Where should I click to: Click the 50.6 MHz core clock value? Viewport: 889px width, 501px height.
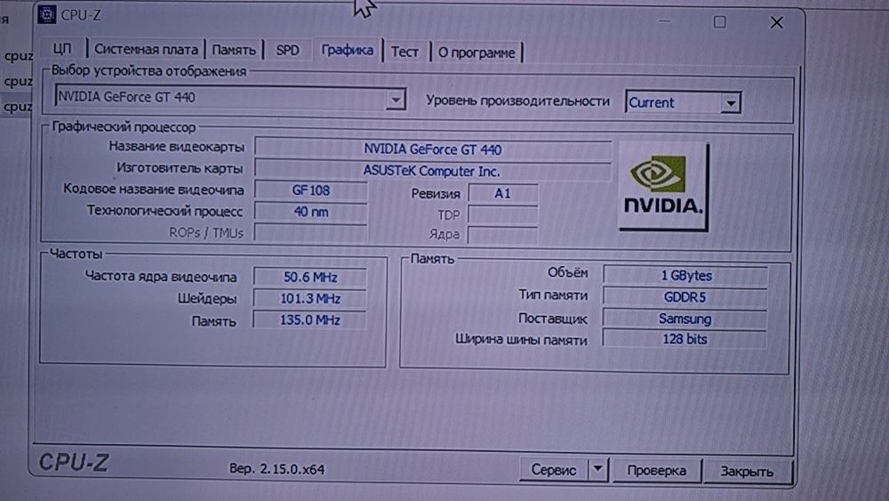coord(310,277)
